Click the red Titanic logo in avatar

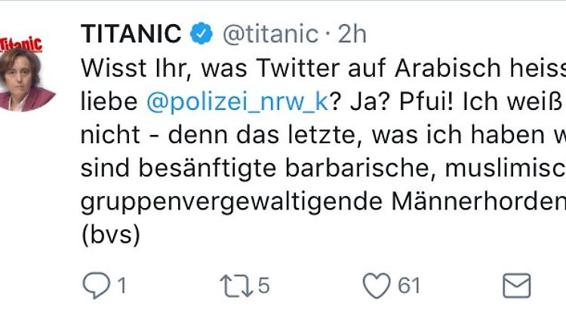21,44
